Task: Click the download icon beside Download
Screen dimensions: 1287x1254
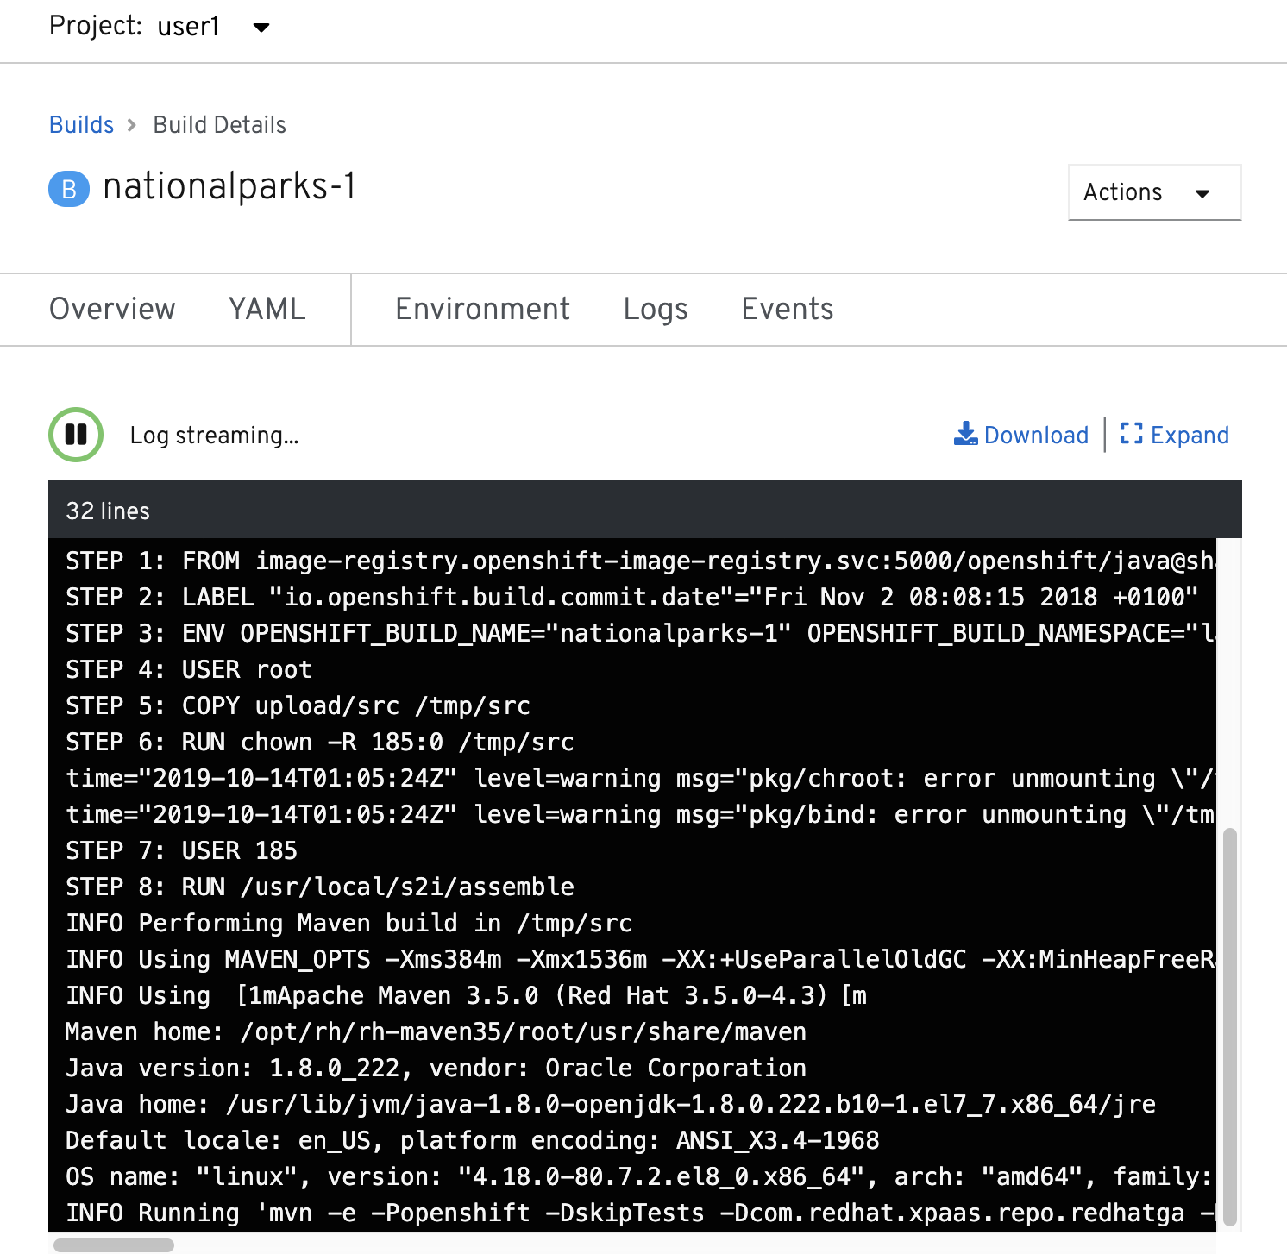Action: coord(965,434)
